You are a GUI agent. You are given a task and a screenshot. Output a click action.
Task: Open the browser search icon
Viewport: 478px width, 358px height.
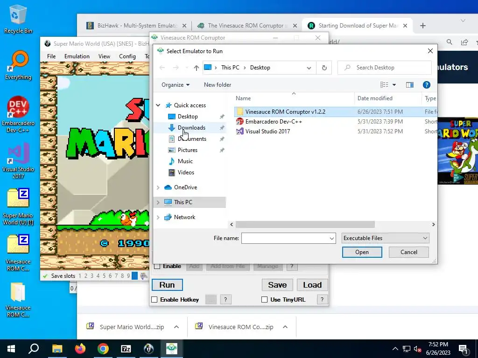click(450, 42)
